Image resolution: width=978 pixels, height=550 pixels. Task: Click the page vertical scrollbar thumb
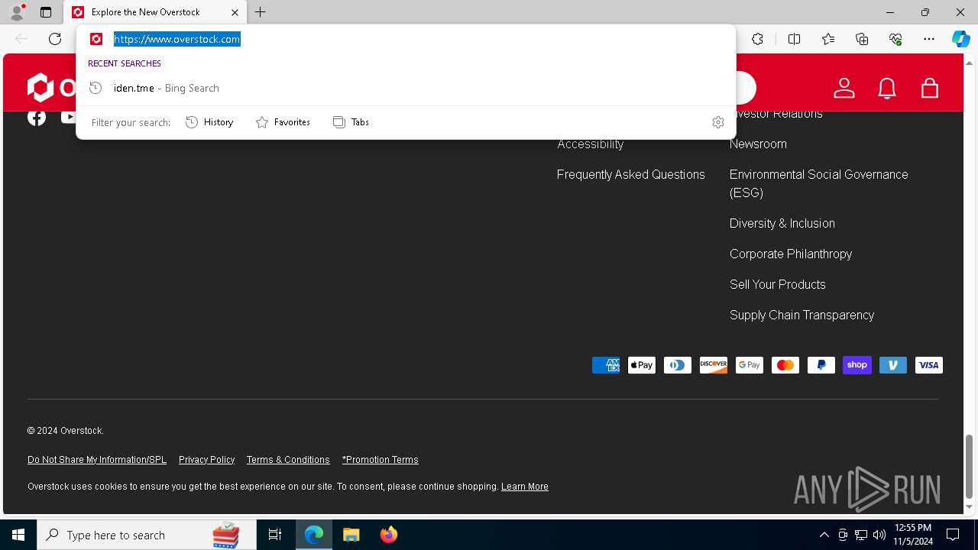[969, 466]
